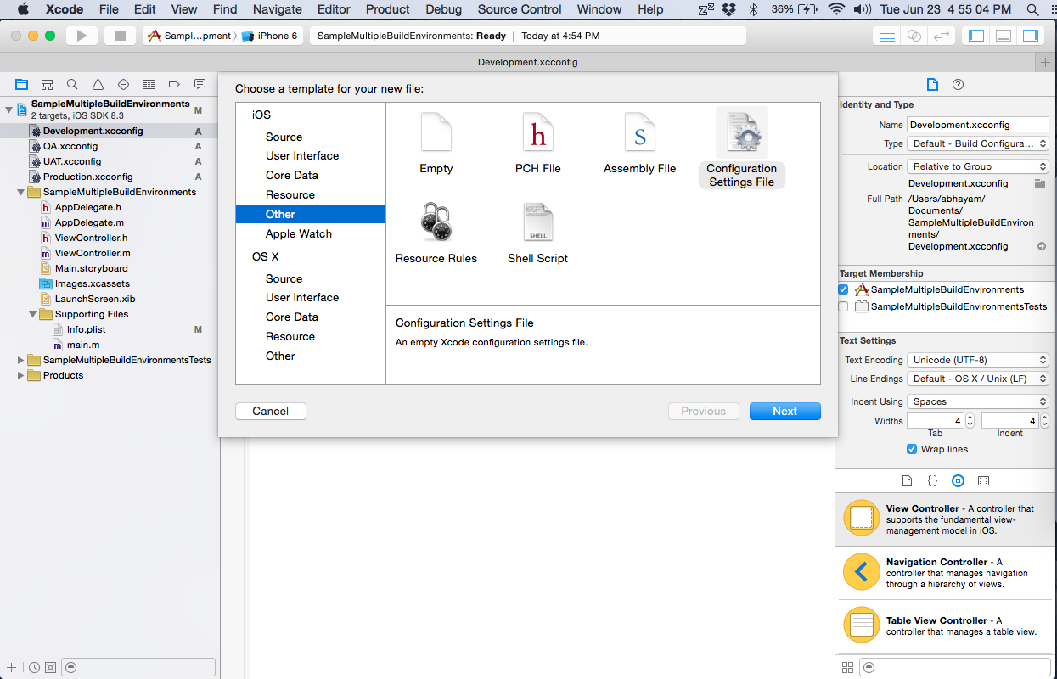This screenshot has height=679, width=1057.
Task: Toggle the Navigator panel visibility
Action: (x=976, y=36)
